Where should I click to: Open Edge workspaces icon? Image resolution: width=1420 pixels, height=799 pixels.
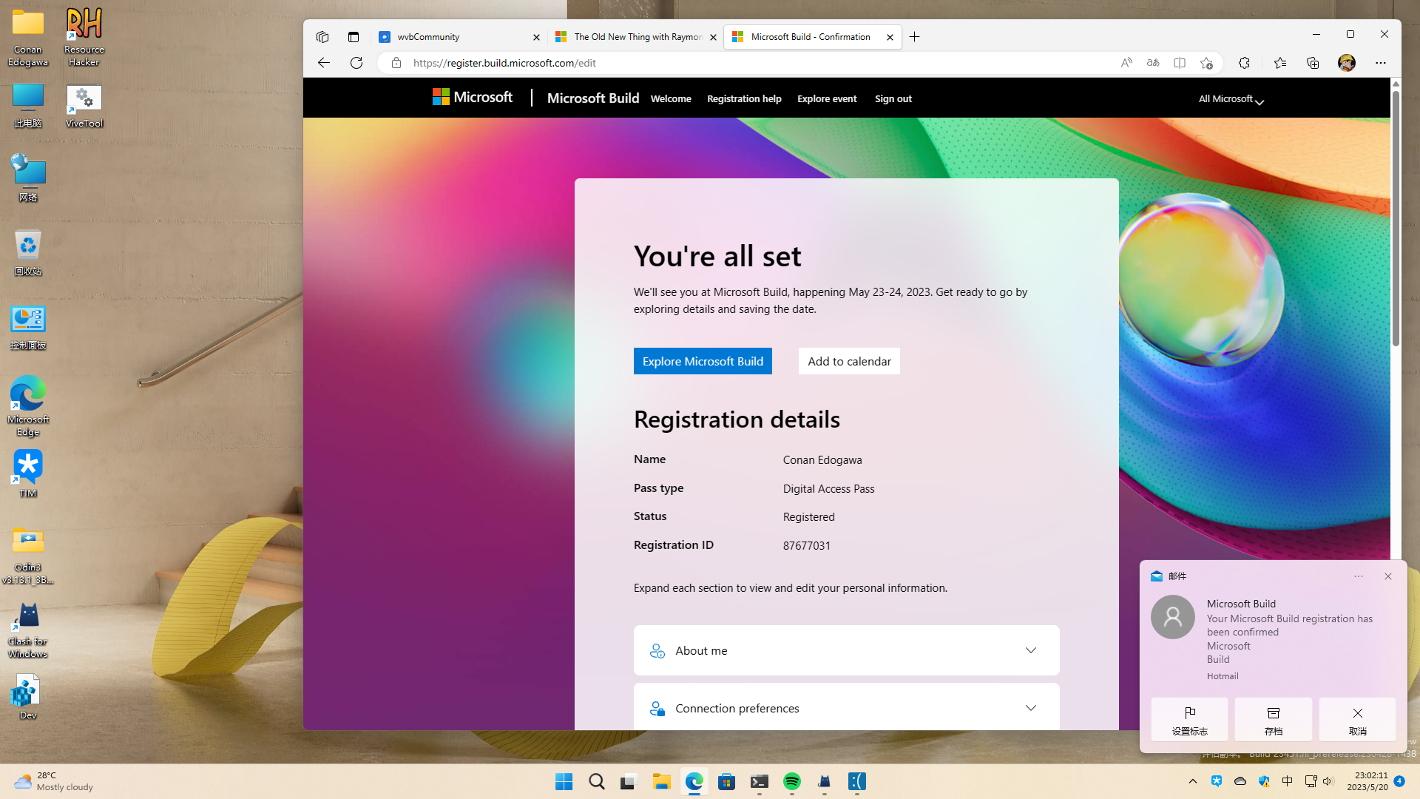(x=322, y=37)
